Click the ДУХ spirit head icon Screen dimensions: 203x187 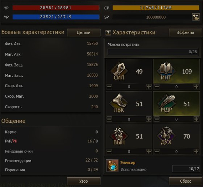[166, 135]
